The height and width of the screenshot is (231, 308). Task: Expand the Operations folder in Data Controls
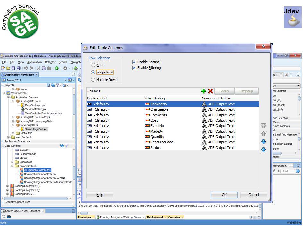coord(12,162)
